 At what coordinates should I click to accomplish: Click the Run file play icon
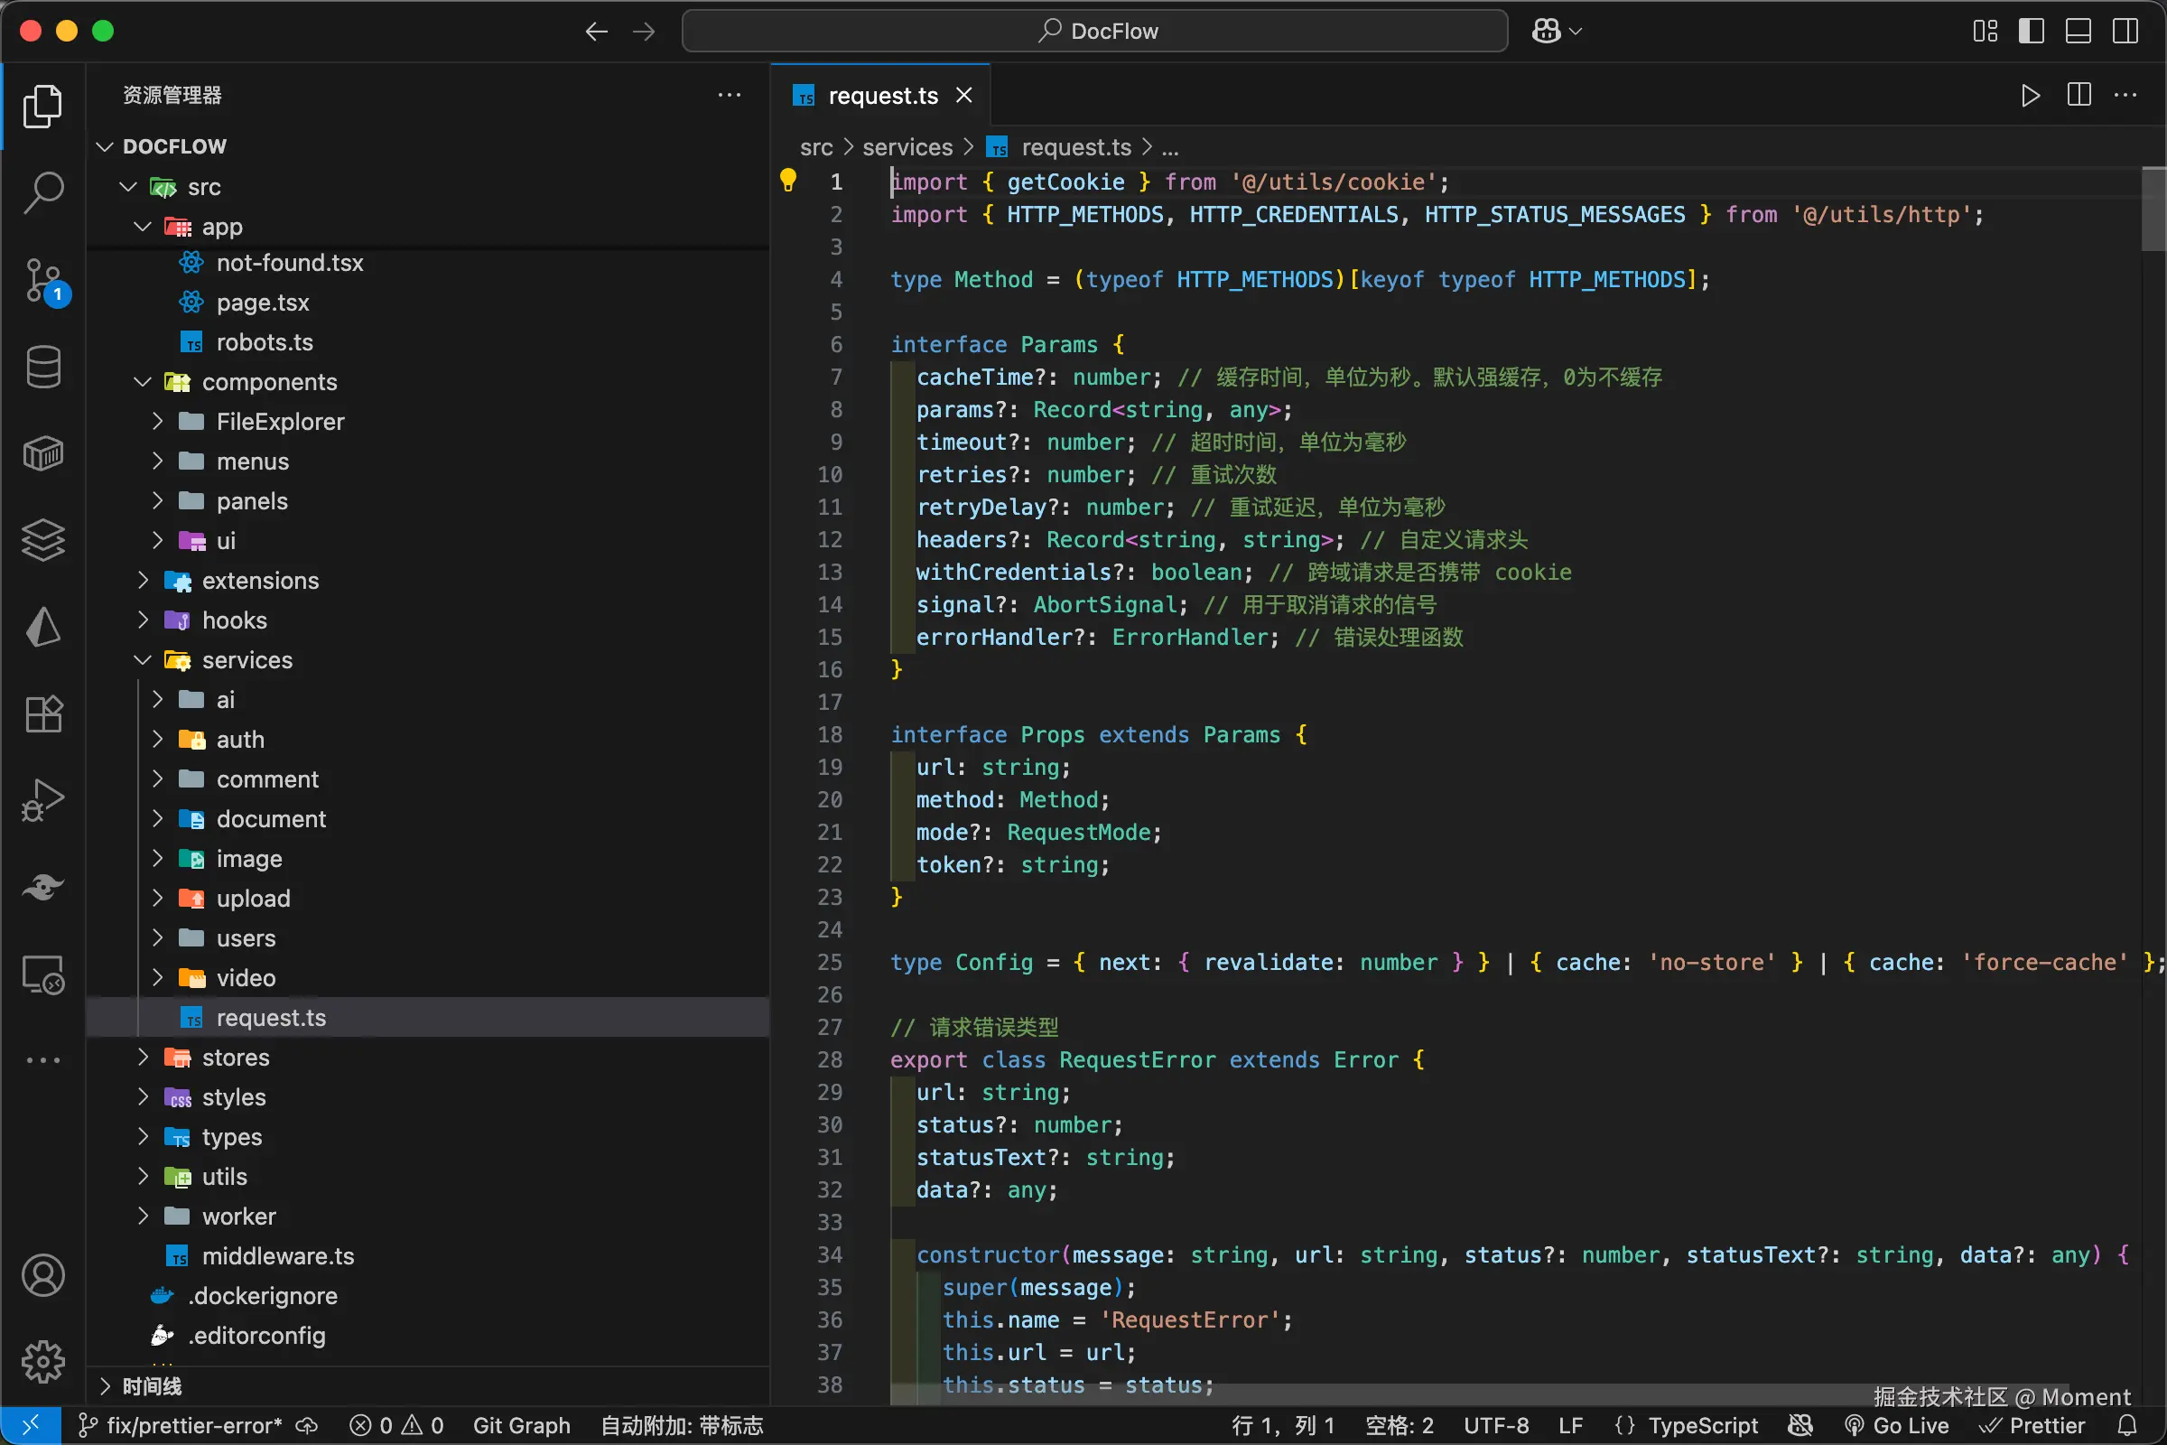click(x=2030, y=96)
